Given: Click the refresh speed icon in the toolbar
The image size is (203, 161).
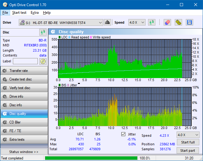Looking at the screenshot, I should [x=152, y=22].
